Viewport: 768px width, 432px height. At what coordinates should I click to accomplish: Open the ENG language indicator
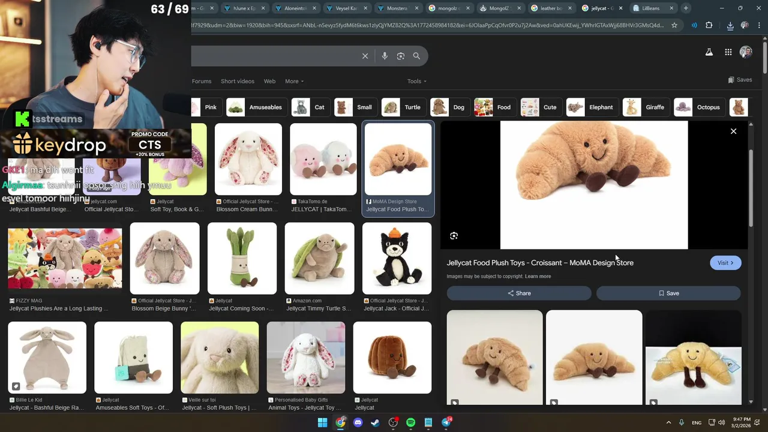(697, 422)
